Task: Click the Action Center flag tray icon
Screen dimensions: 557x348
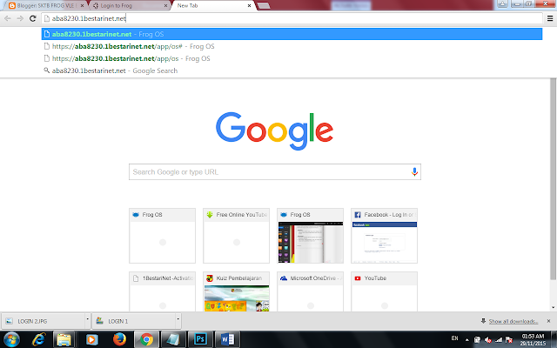Action: click(509, 340)
